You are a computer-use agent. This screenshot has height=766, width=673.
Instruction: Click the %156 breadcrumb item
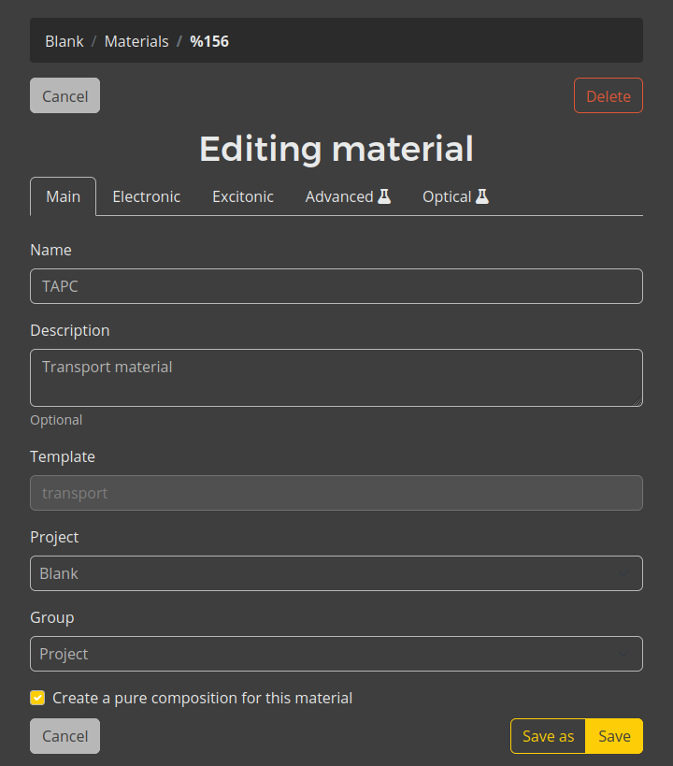pos(209,41)
